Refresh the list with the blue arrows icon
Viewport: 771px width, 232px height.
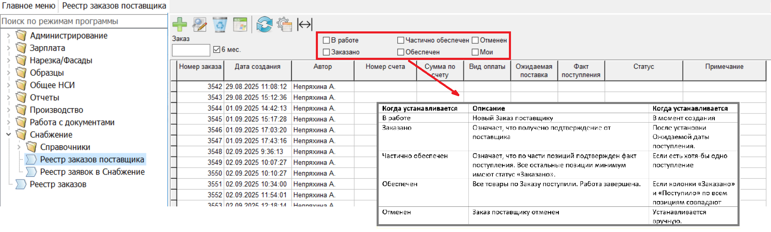pos(264,24)
